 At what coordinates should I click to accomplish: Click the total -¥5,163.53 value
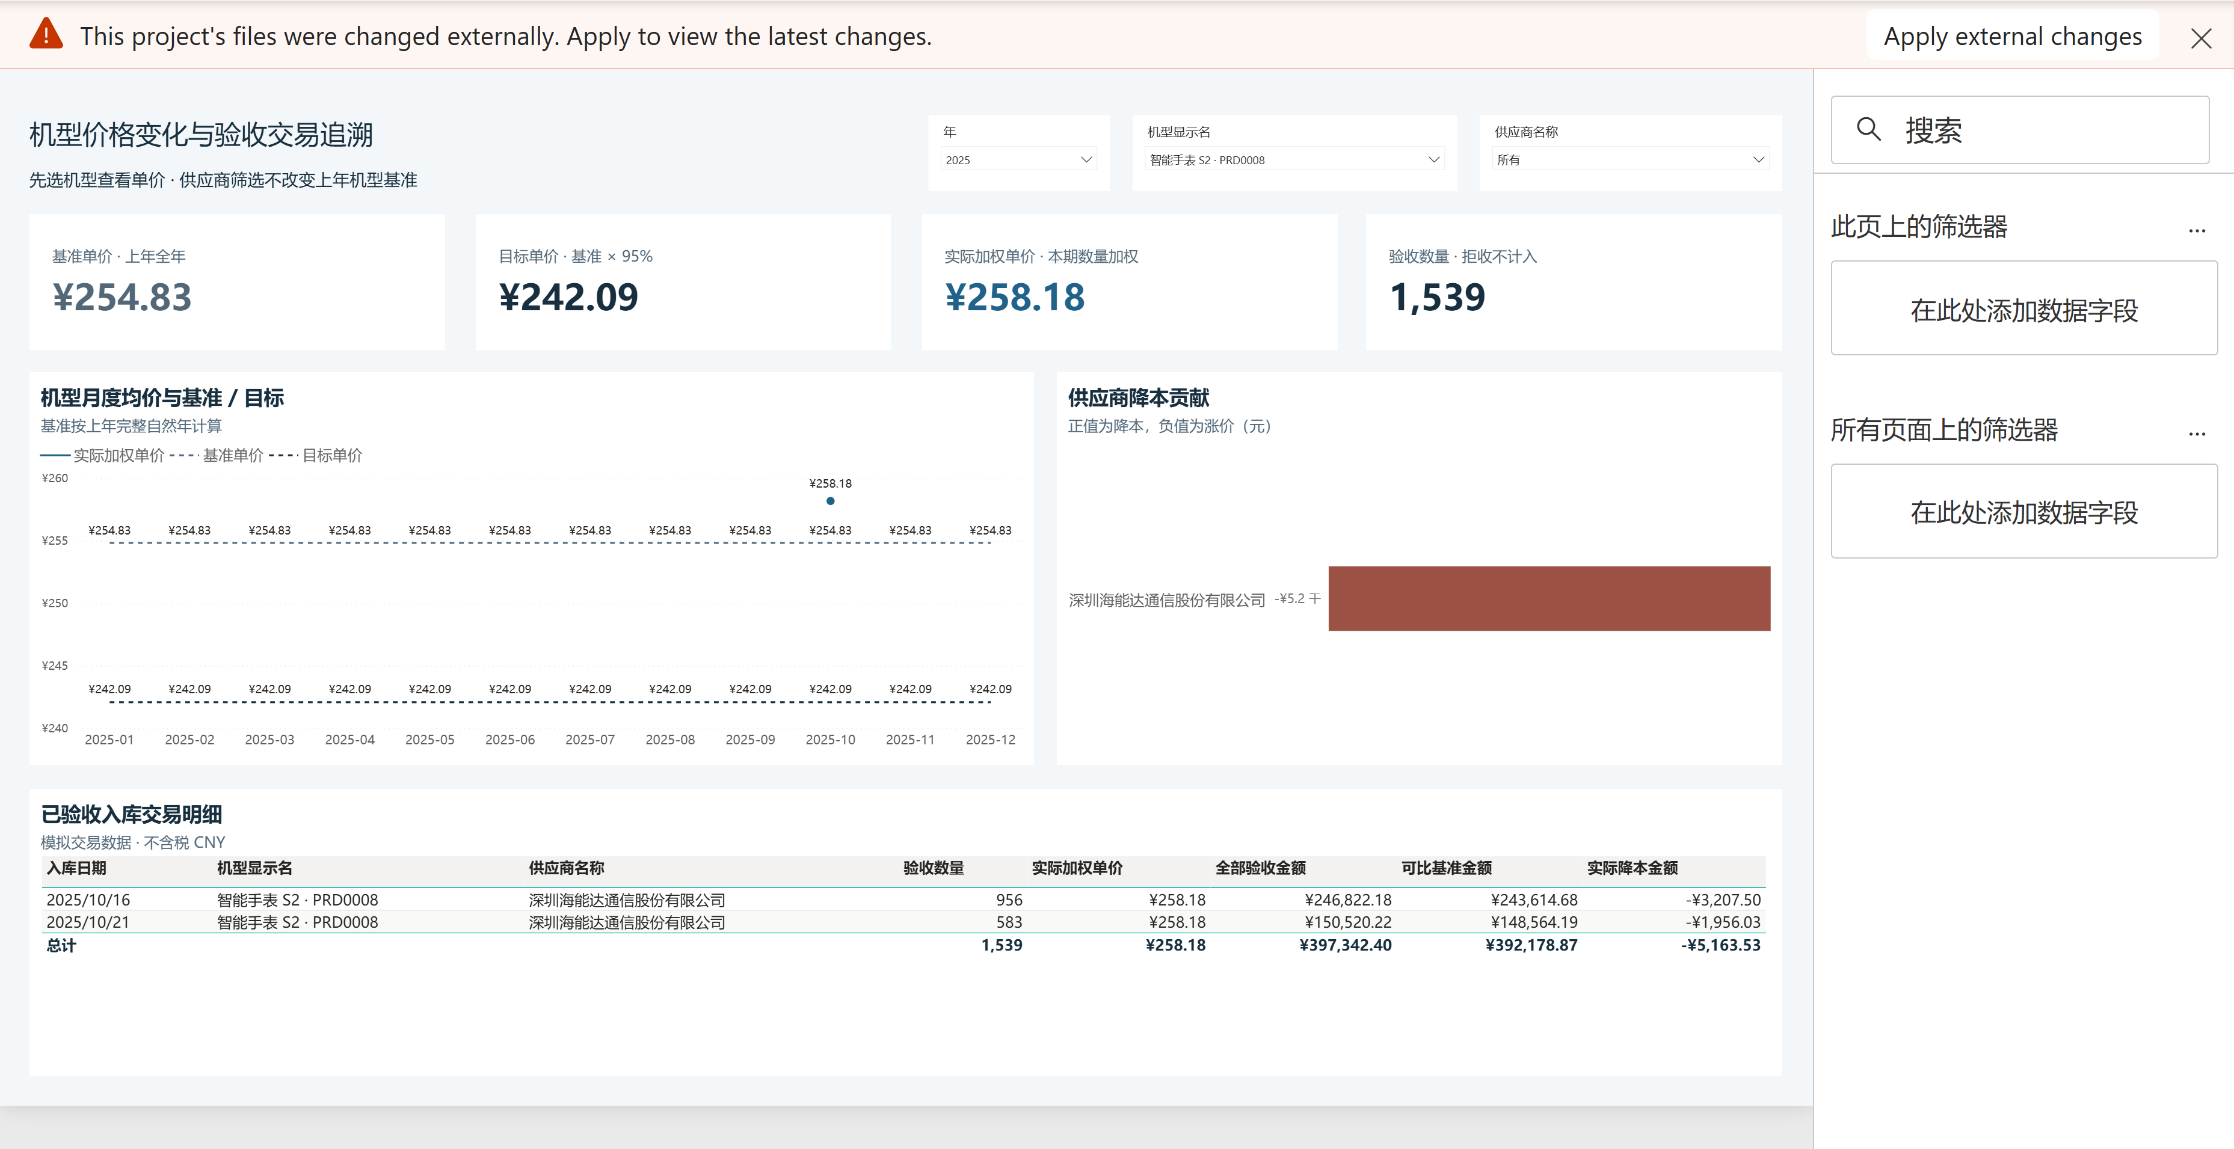point(1720,945)
